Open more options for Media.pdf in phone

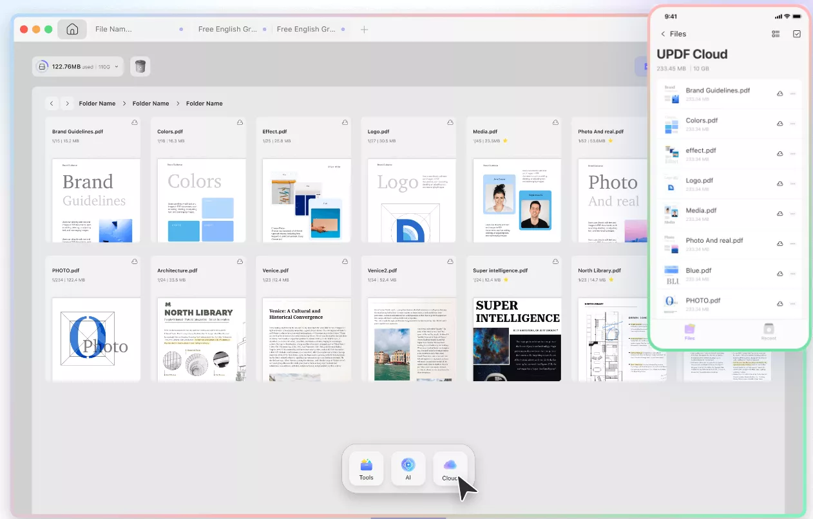pyautogui.click(x=793, y=214)
